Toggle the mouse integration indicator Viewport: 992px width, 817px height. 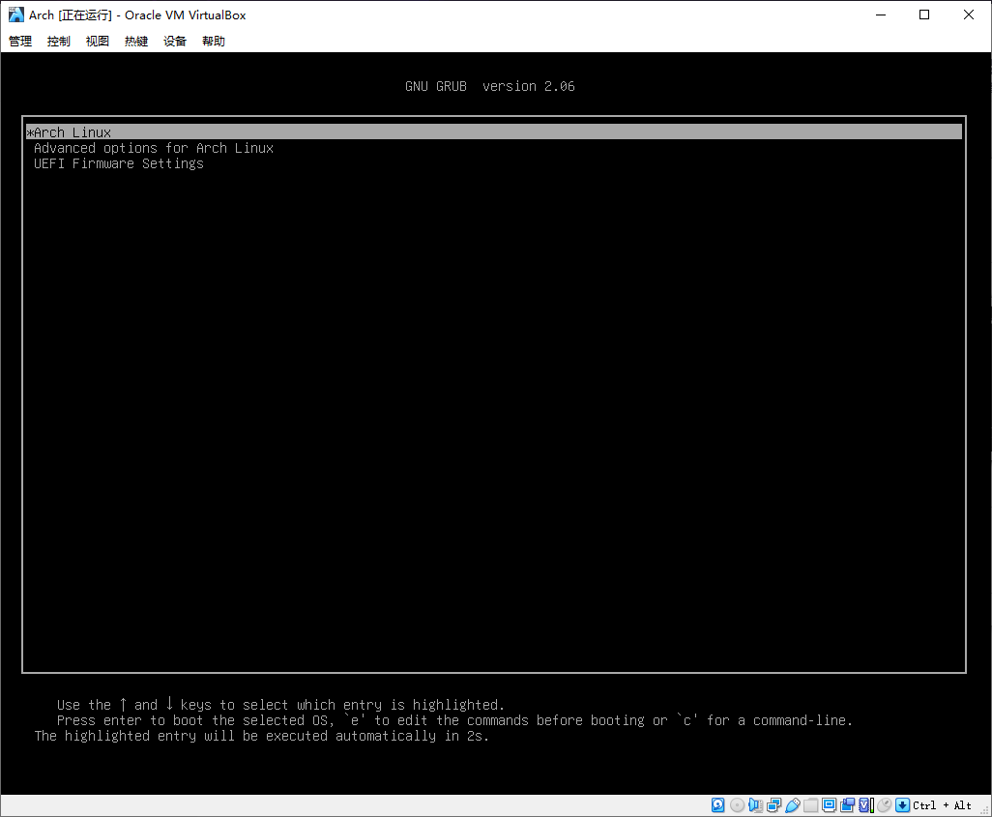[x=883, y=804]
